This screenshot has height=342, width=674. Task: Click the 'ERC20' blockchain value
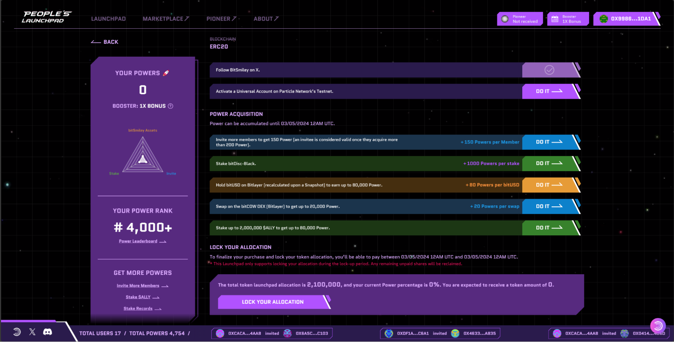219,47
